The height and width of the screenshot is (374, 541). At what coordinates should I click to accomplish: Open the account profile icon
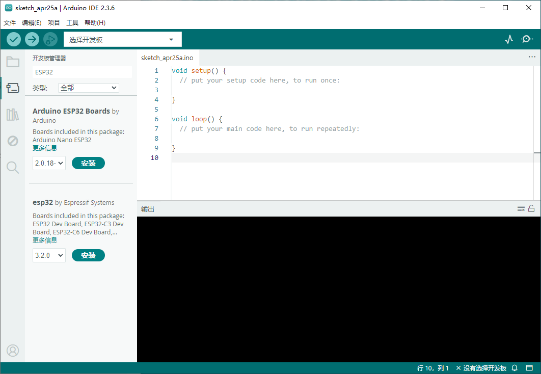tap(13, 351)
